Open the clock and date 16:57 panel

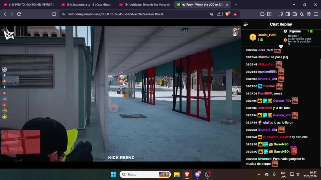click(x=310, y=174)
